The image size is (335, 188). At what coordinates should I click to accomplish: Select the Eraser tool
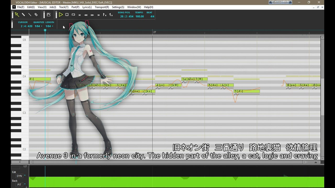(x=36, y=15)
